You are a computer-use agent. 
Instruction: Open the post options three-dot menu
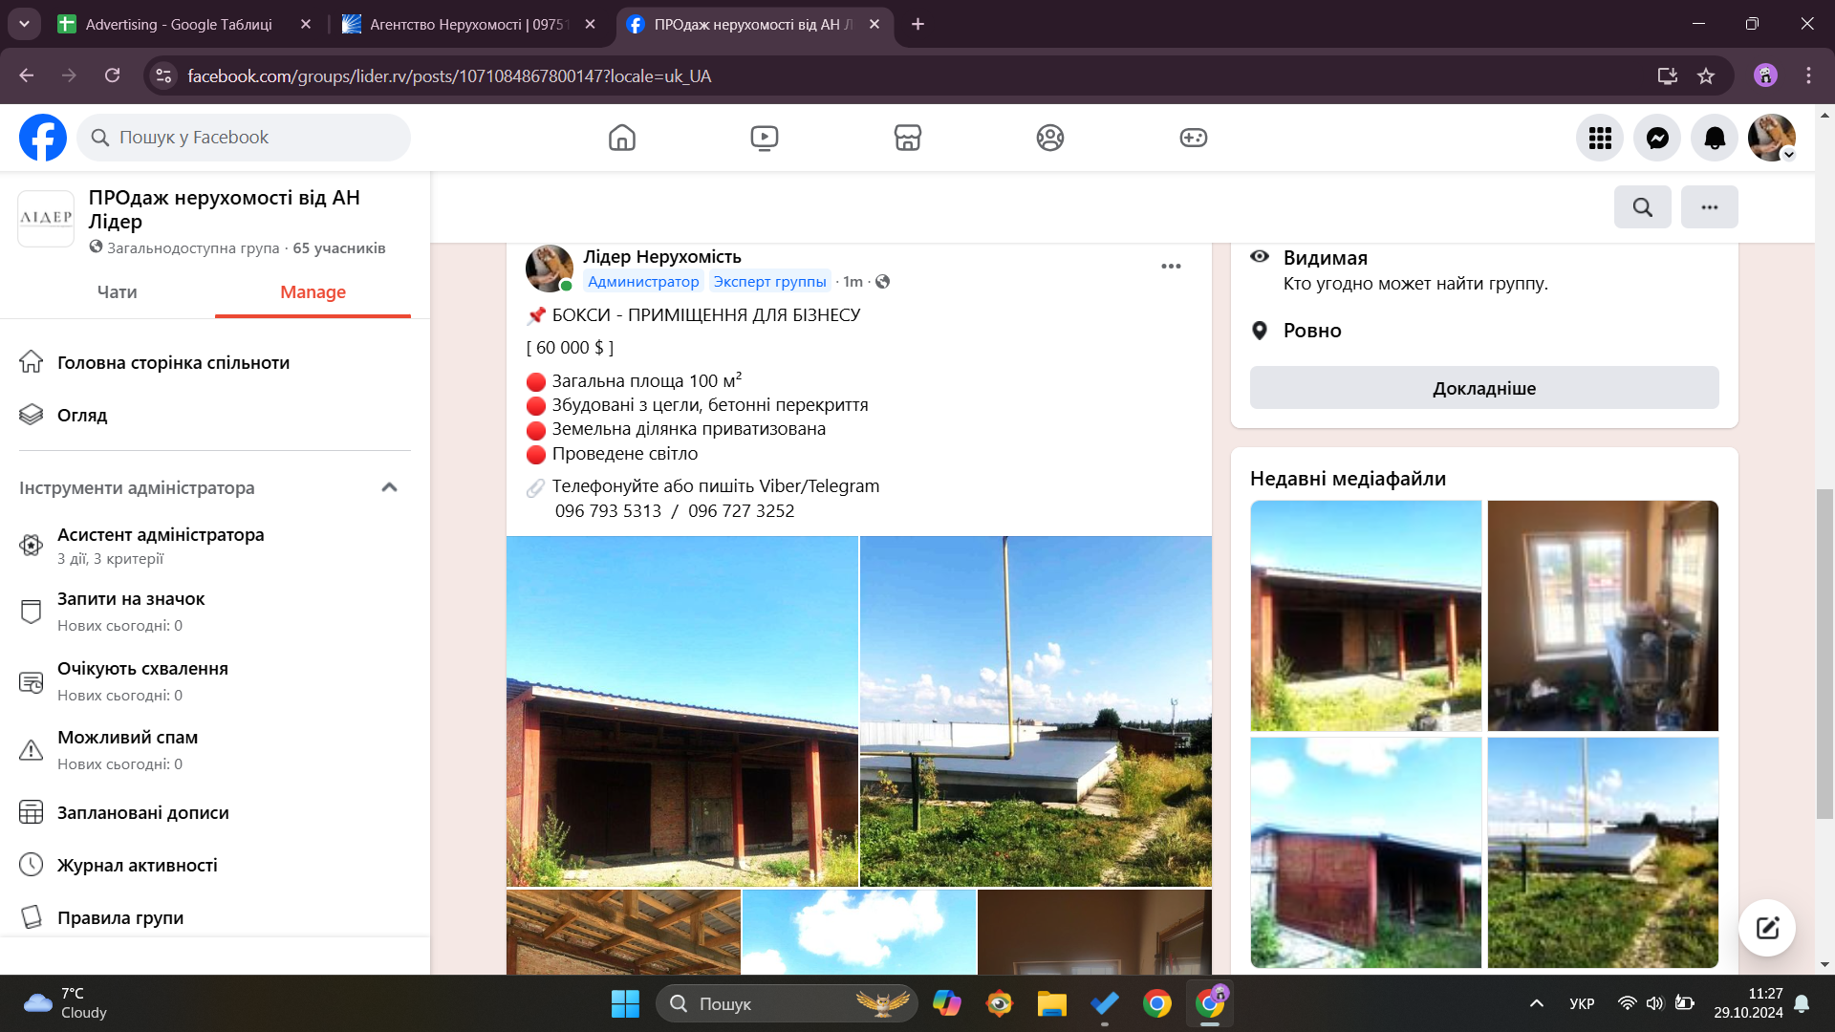pos(1171,267)
